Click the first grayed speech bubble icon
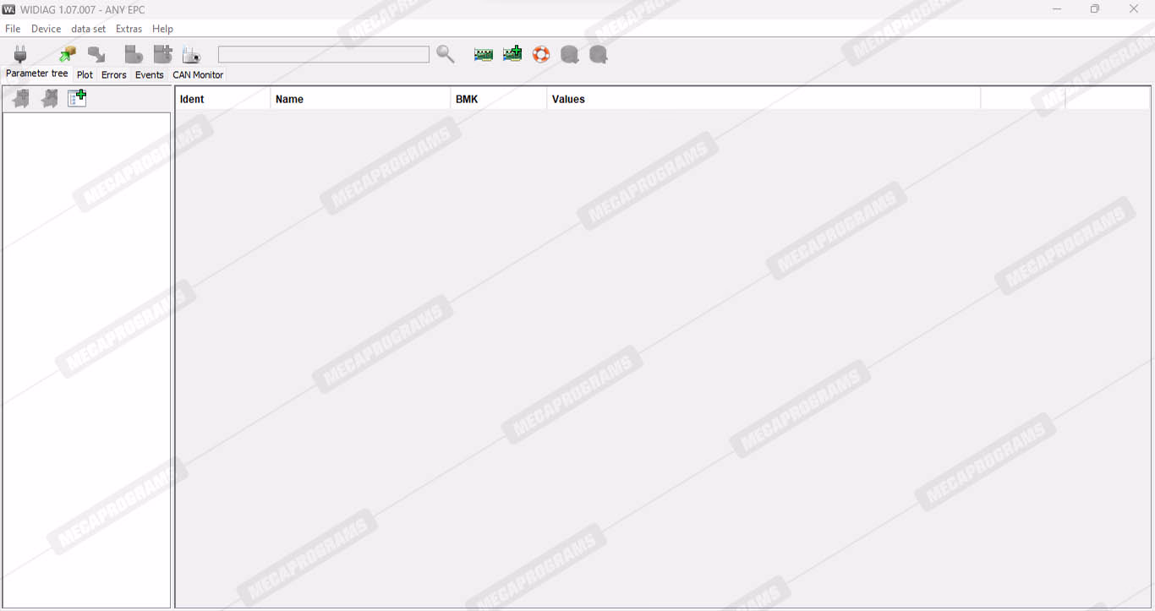Viewport: 1155px width, 611px height. pos(570,55)
